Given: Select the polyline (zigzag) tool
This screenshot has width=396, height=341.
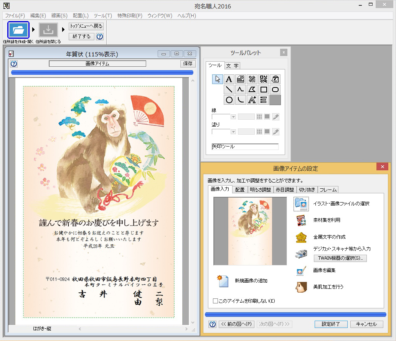Looking at the screenshot, I should (x=241, y=90).
